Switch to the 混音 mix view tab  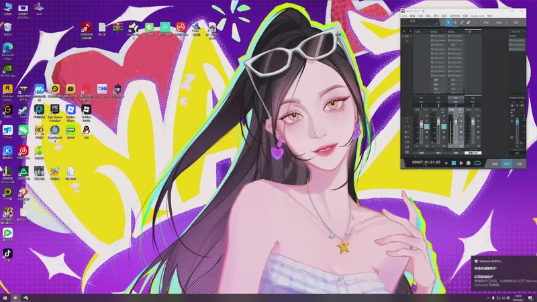[x=507, y=164]
